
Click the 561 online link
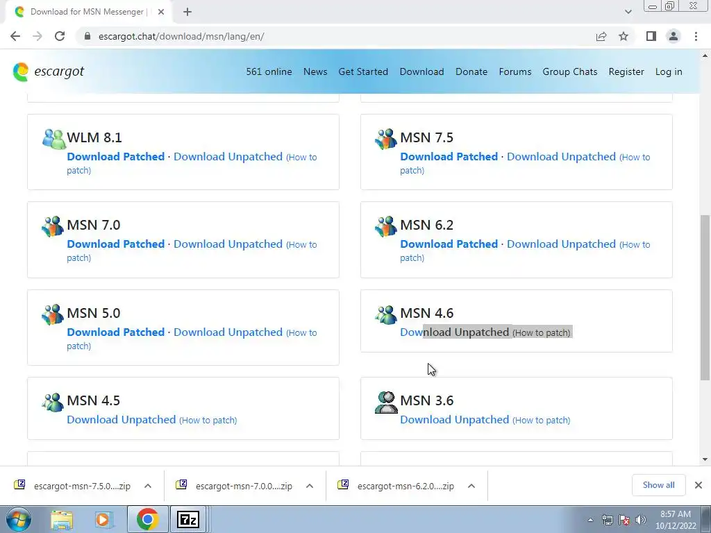click(x=269, y=71)
